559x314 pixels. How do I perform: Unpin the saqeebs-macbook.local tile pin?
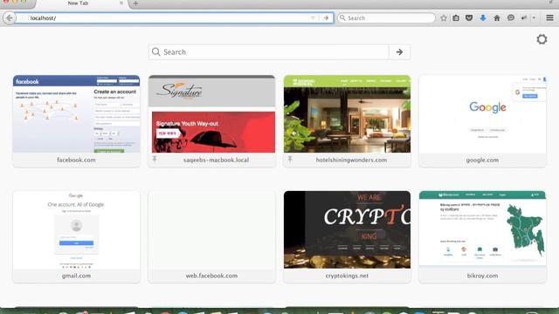coord(155,159)
